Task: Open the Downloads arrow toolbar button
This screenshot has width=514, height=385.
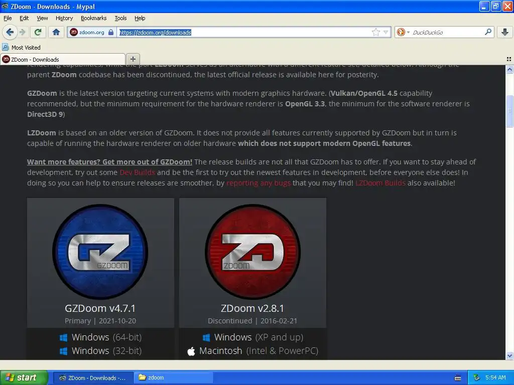Action: point(505,32)
